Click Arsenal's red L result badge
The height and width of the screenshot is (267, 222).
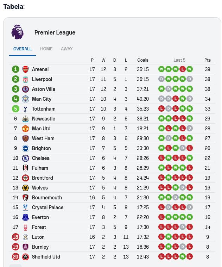[182, 69]
